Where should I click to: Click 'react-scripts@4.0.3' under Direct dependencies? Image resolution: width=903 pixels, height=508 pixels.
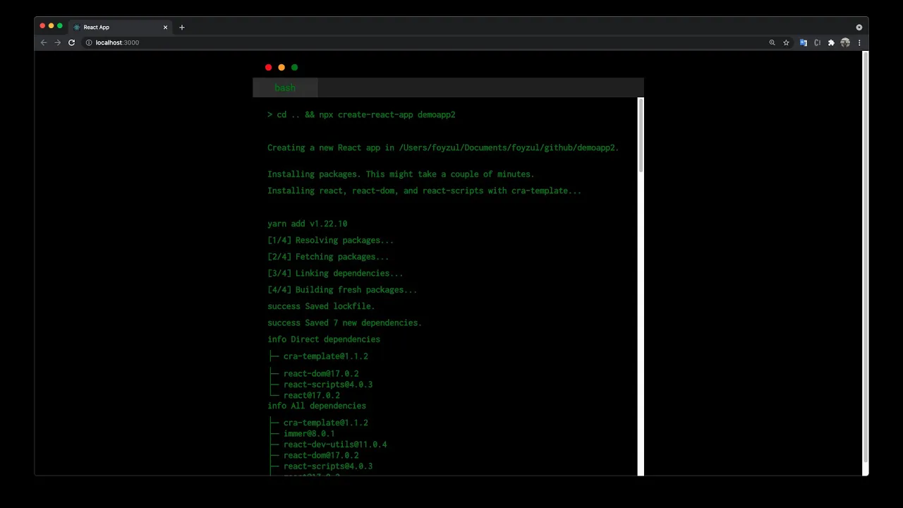[328, 385]
